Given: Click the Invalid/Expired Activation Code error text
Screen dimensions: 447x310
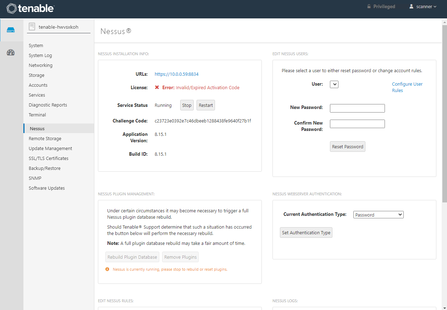Looking at the screenshot, I should tap(208, 87).
